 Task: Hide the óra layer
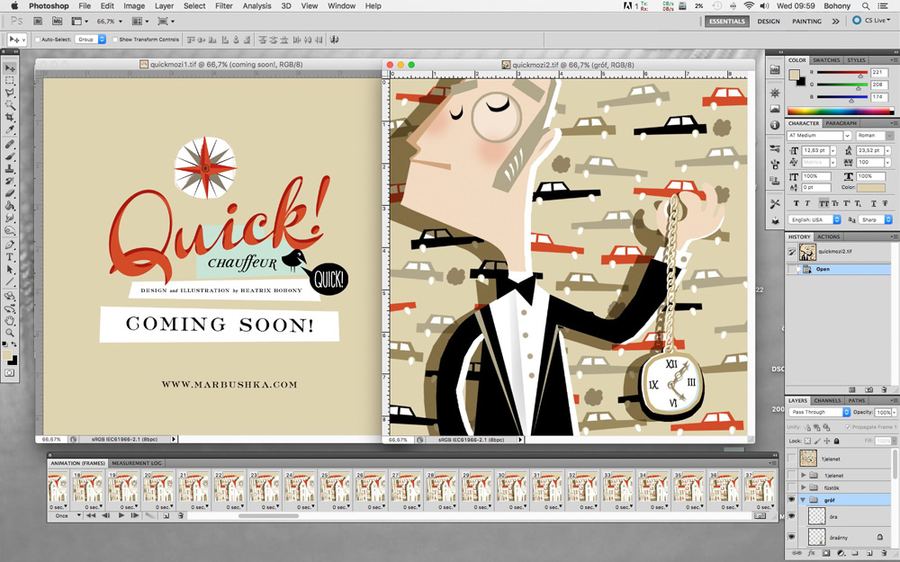[x=791, y=516]
